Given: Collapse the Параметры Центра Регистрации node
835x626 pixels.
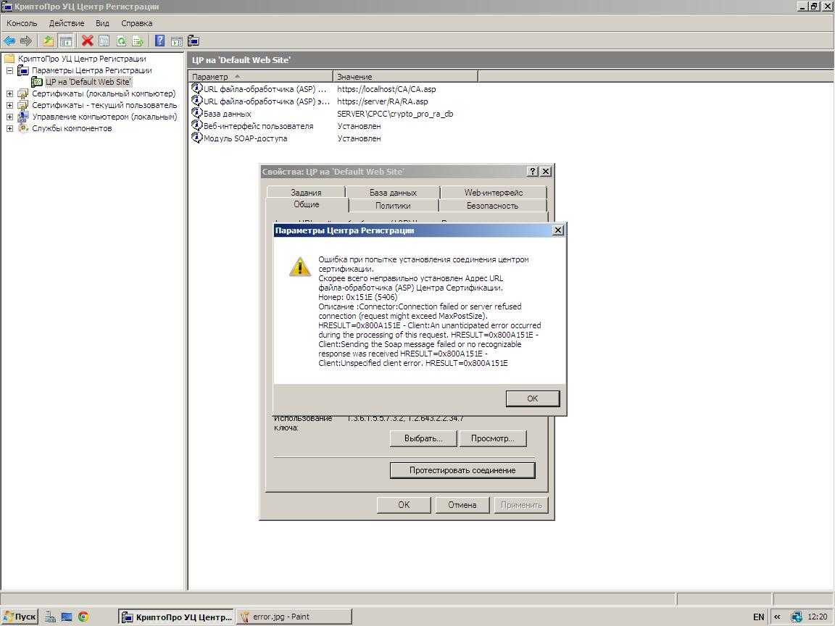Looking at the screenshot, I should coord(9,71).
